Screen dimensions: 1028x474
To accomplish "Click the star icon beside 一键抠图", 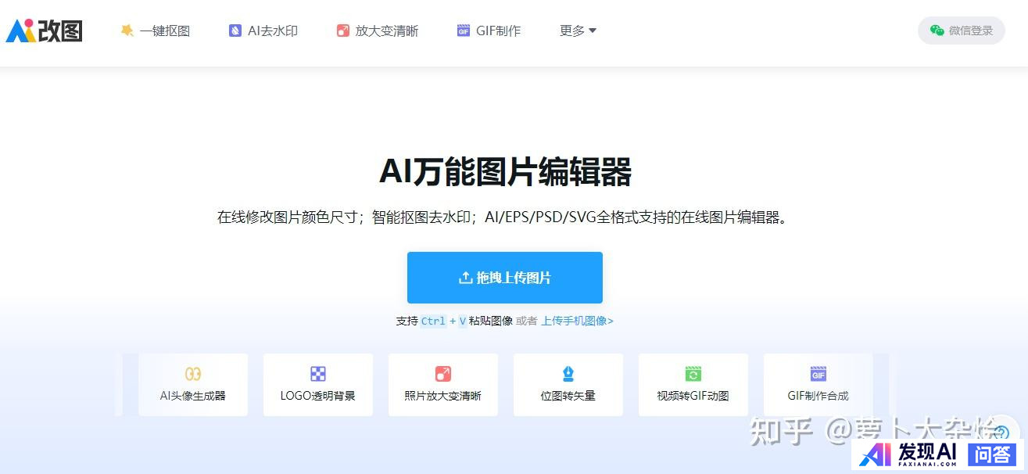I will click(x=127, y=31).
